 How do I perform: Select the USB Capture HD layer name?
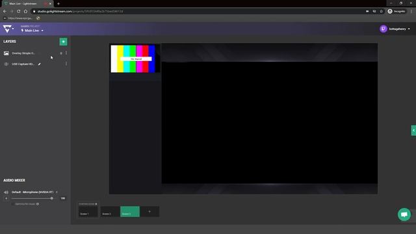pos(23,64)
